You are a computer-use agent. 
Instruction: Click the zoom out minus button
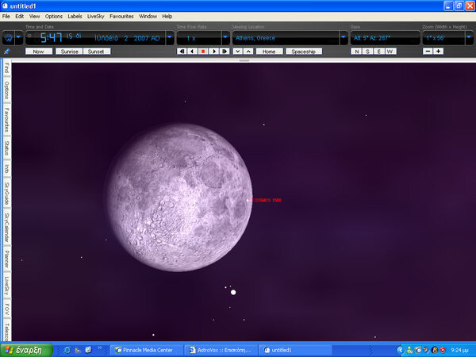click(428, 51)
